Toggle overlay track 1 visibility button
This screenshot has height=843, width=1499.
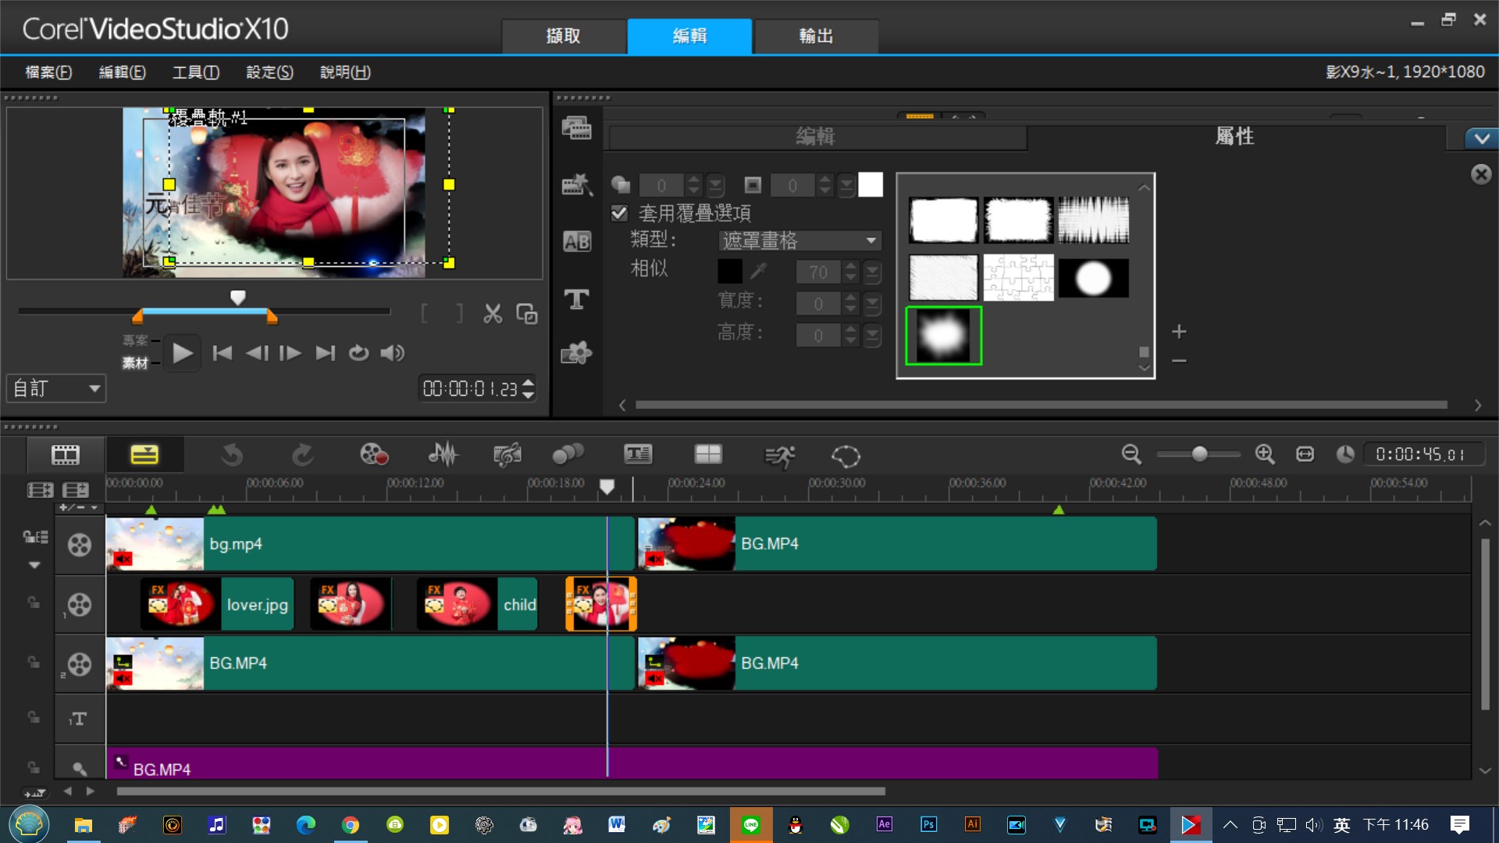tap(79, 605)
